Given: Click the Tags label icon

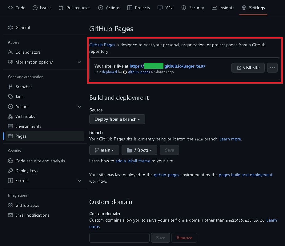Looking at the screenshot, I should point(10,97).
